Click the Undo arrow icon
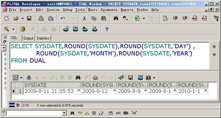This screenshot has height=118, width=221. tap(63, 18)
